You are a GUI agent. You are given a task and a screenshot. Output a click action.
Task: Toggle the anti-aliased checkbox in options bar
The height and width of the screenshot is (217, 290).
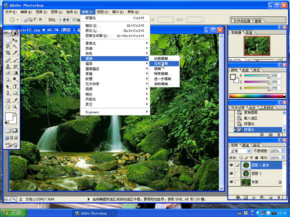74,20
